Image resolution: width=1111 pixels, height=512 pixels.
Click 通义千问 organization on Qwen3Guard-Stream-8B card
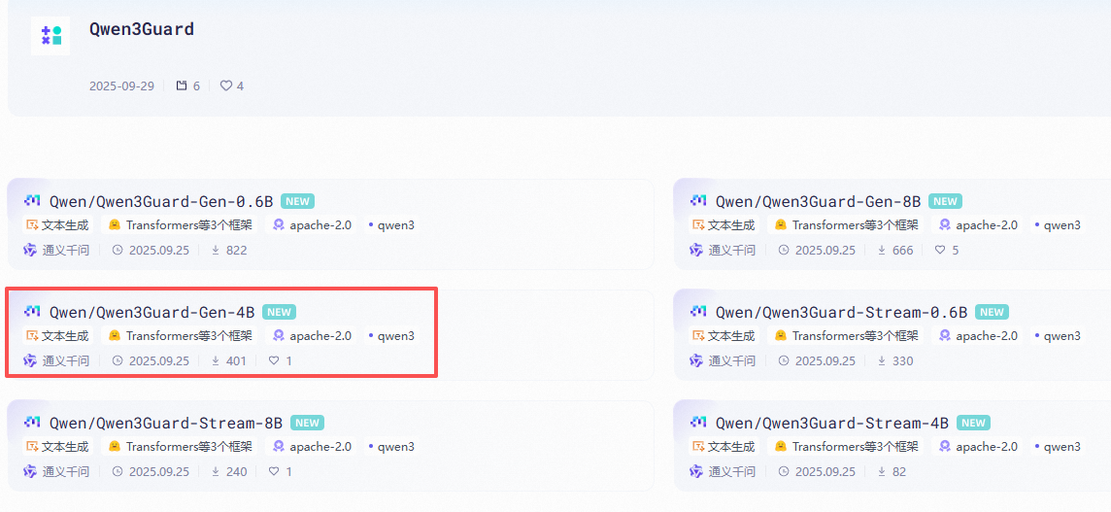(56, 471)
